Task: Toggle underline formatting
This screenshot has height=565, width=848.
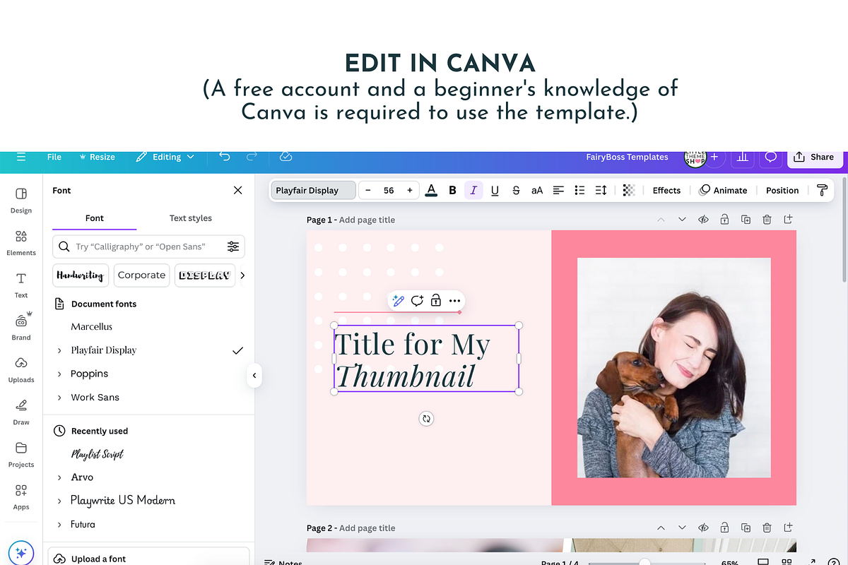Action: [x=495, y=190]
